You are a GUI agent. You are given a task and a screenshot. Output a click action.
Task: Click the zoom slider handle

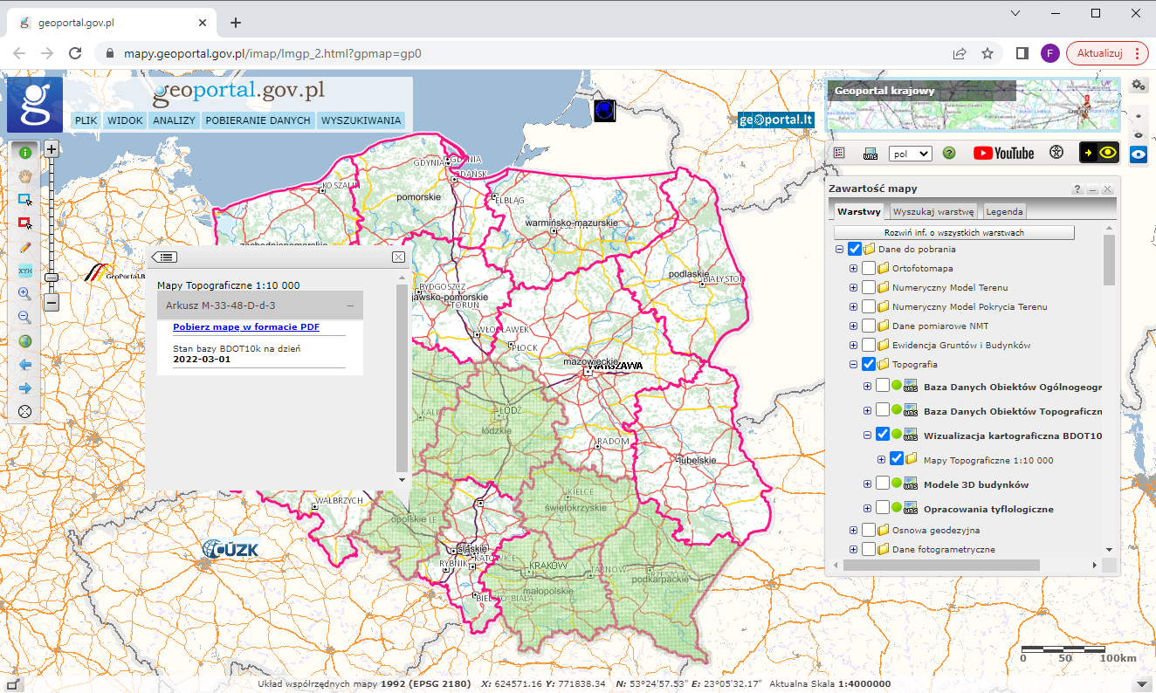point(52,277)
